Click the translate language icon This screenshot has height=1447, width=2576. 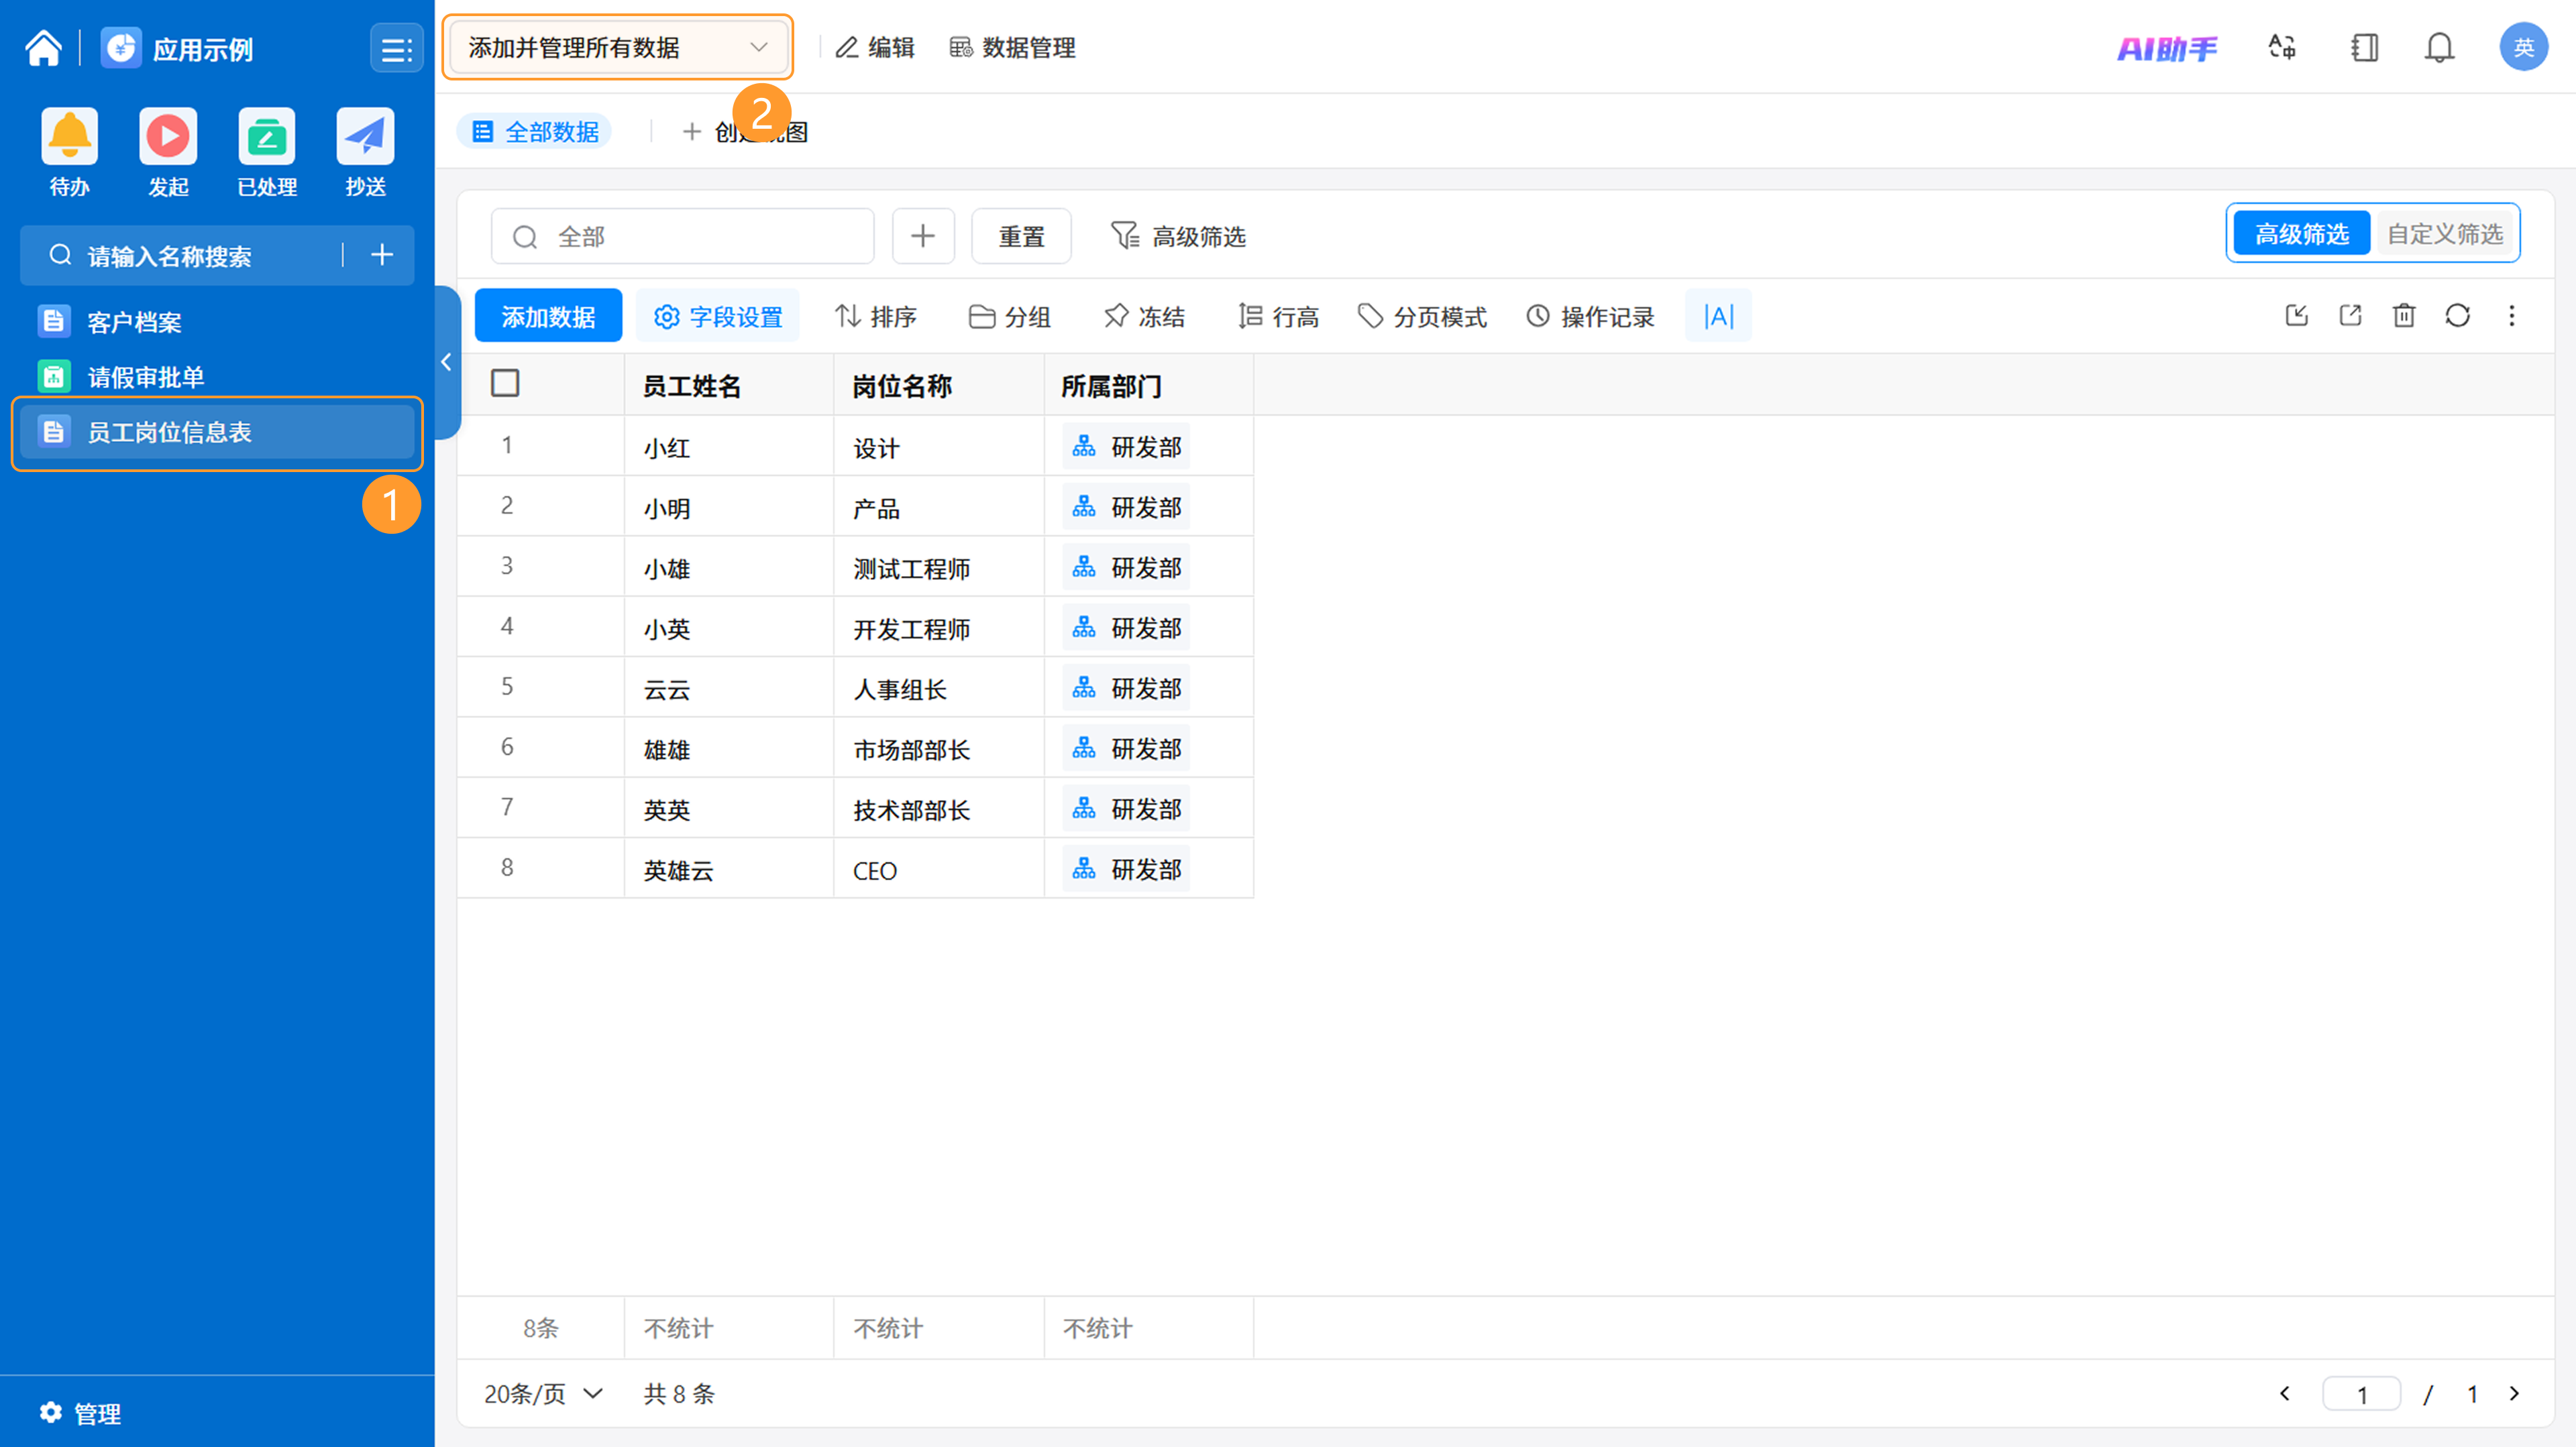(2281, 47)
